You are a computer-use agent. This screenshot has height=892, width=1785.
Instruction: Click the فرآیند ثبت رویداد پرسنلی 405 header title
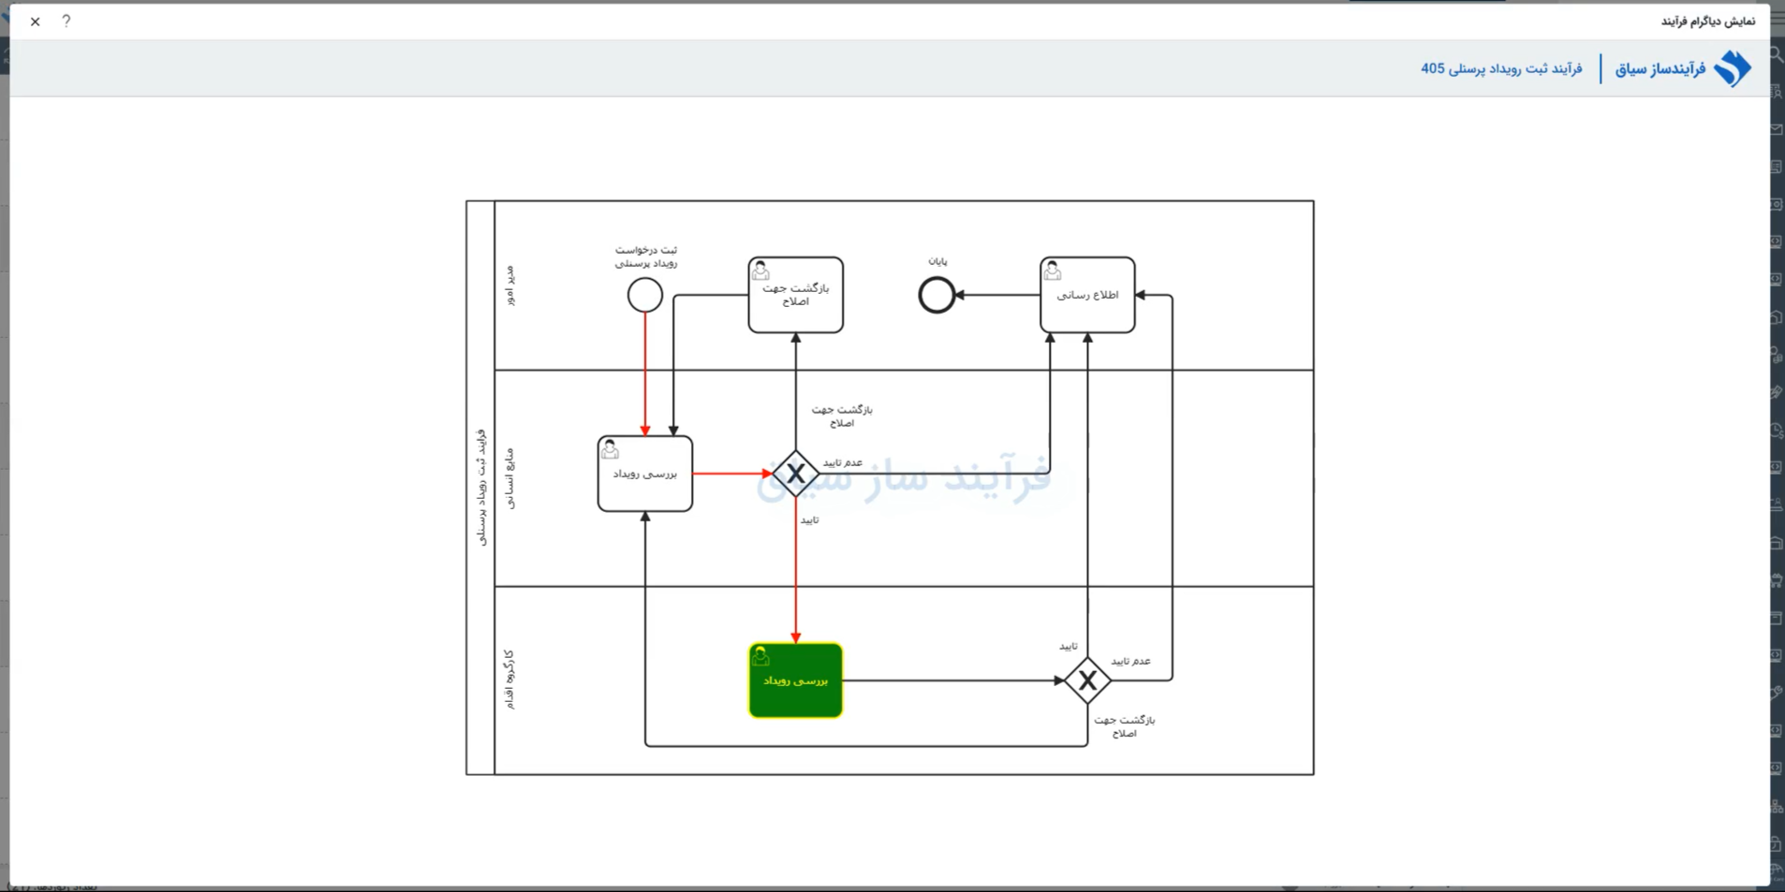click(x=1501, y=68)
